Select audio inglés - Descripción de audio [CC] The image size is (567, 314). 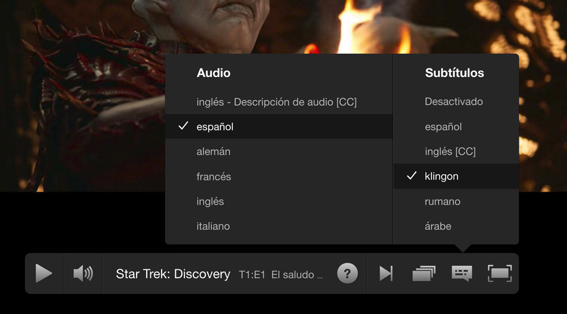point(279,102)
